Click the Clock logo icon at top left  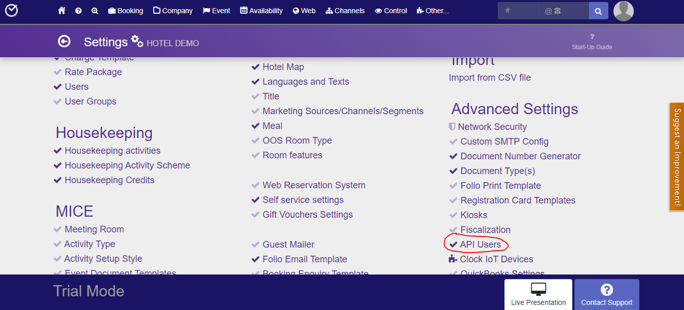coord(11,11)
